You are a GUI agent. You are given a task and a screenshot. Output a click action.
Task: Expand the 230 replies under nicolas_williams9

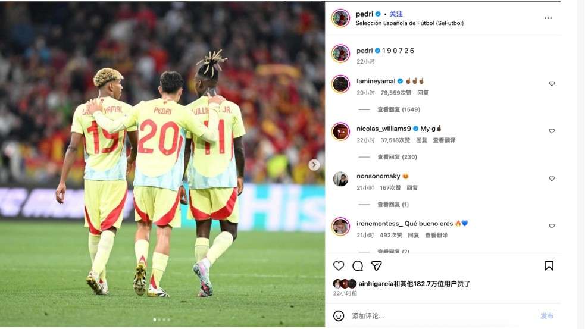tap(397, 157)
